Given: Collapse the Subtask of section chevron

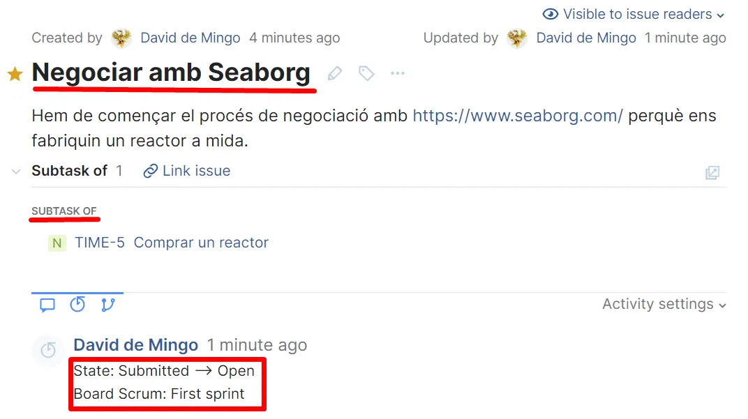Looking at the screenshot, I should coord(16,172).
